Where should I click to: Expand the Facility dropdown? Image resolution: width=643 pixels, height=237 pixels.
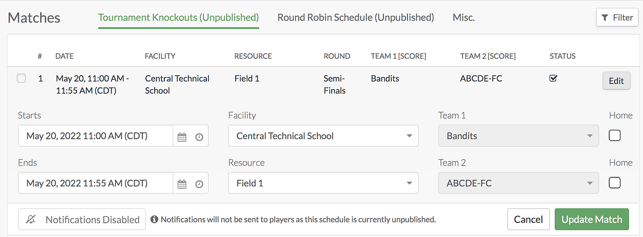point(323,136)
